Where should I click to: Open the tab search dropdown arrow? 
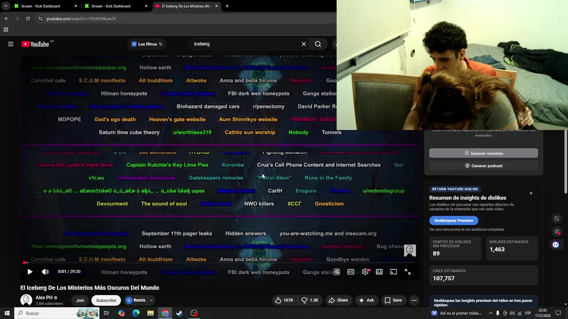click(6, 6)
